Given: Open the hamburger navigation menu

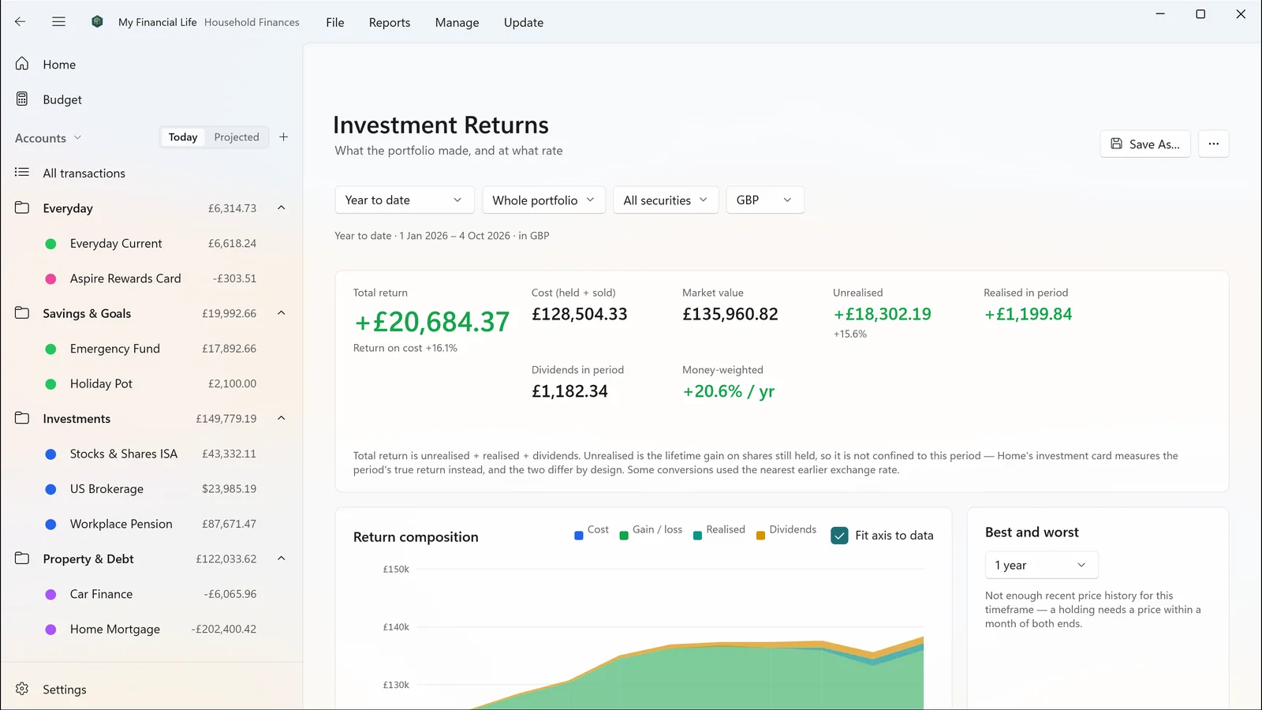Looking at the screenshot, I should (x=58, y=22).
